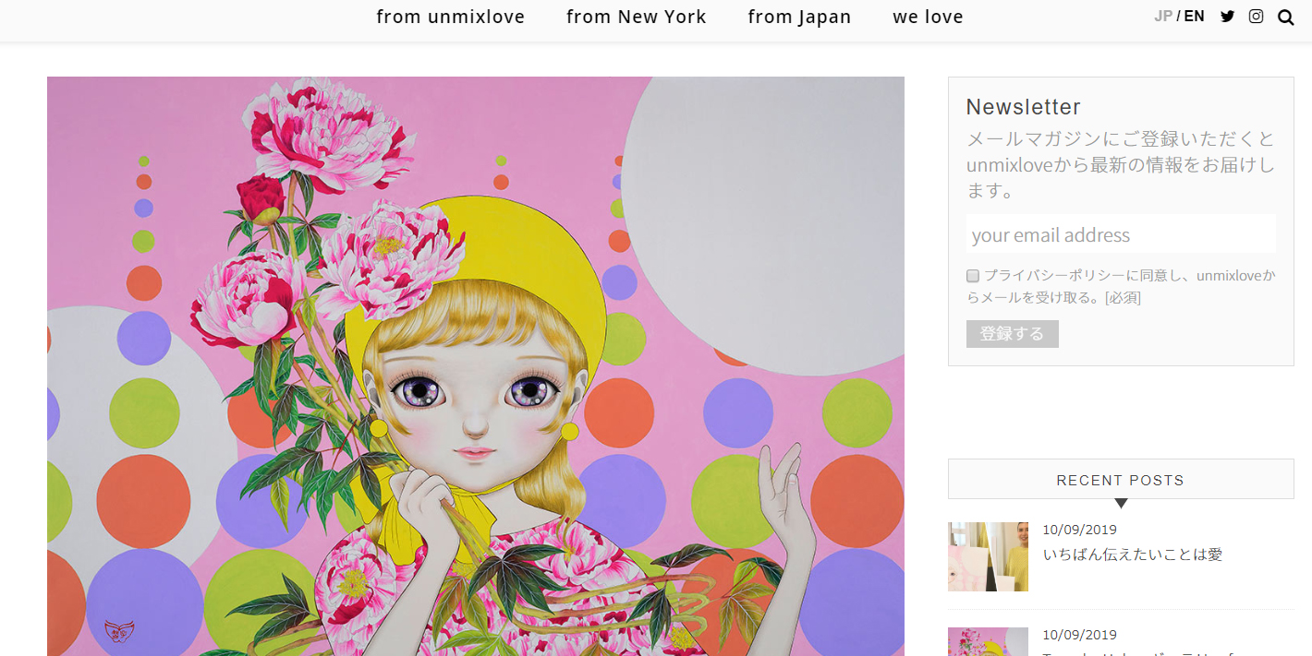This screenshot has width=1312, height=656.
Task: Open the second recent post thumbnail
Action: (x=988, y=641)
